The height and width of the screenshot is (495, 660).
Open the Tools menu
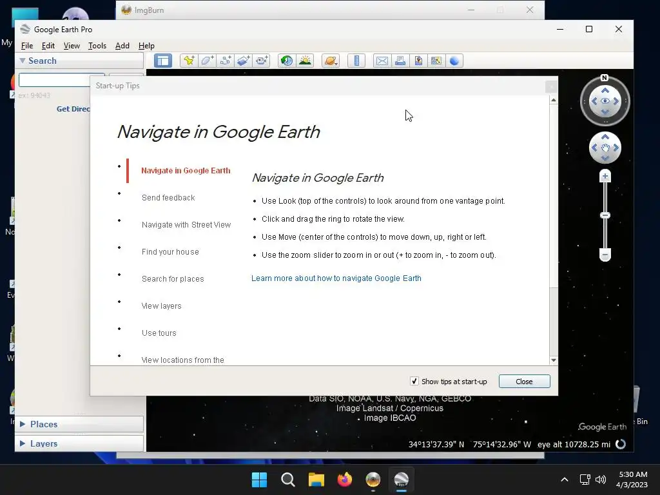coord(97,46)
